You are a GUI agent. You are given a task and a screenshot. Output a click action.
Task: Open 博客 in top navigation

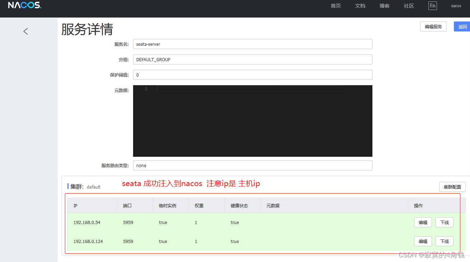(x=385, y=6)
